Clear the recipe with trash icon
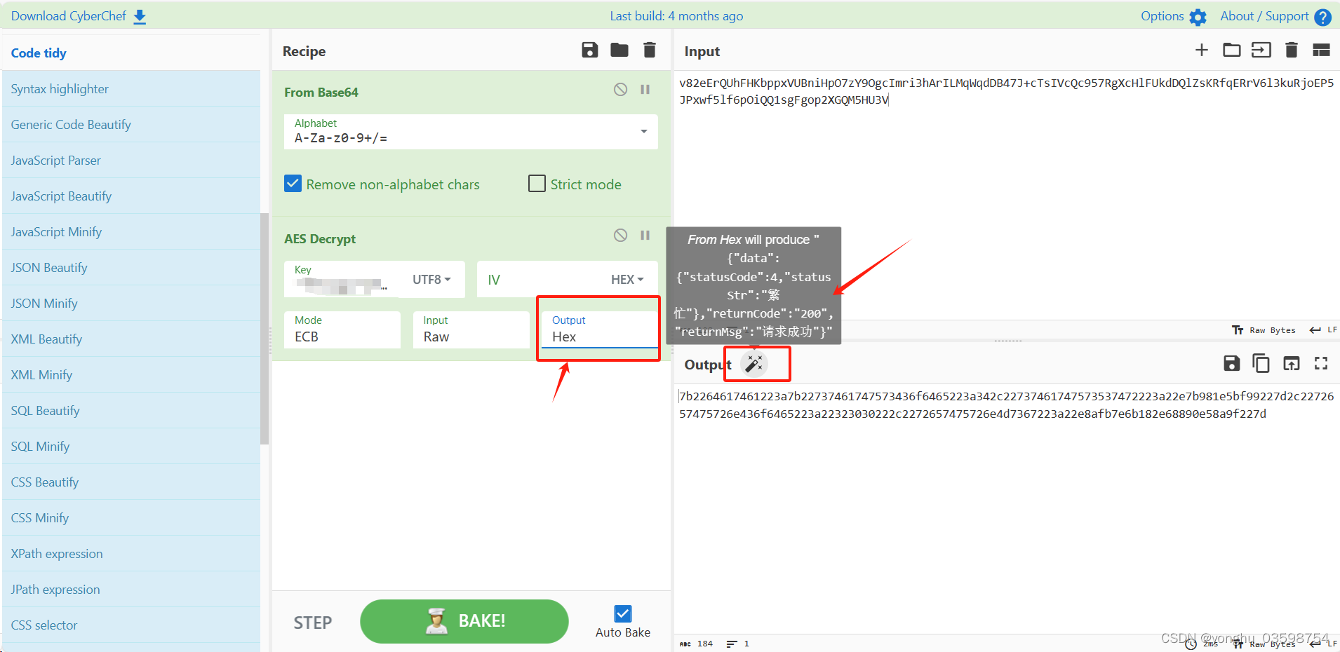The width and height of the screenshot is (1340, 652). click(x=649, y=50)
